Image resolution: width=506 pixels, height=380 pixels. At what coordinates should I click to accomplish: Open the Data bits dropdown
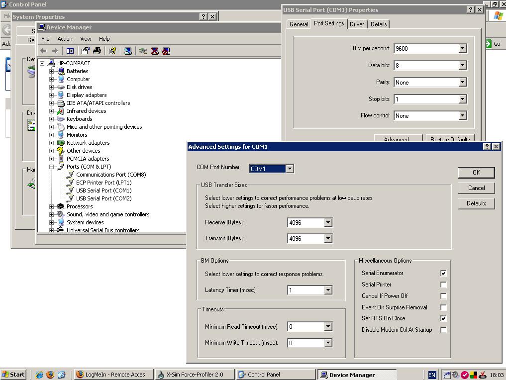pos(462,65)
